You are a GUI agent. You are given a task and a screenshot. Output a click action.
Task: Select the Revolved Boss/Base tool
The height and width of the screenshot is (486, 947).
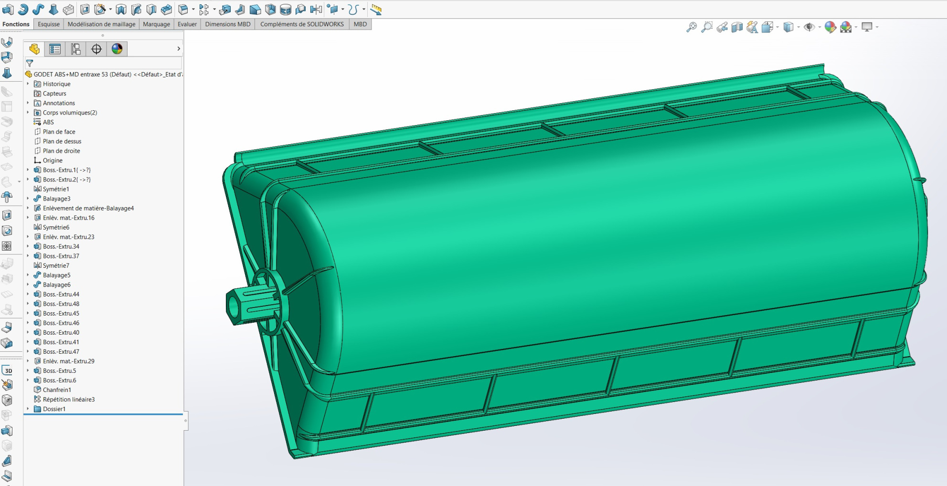23,9
